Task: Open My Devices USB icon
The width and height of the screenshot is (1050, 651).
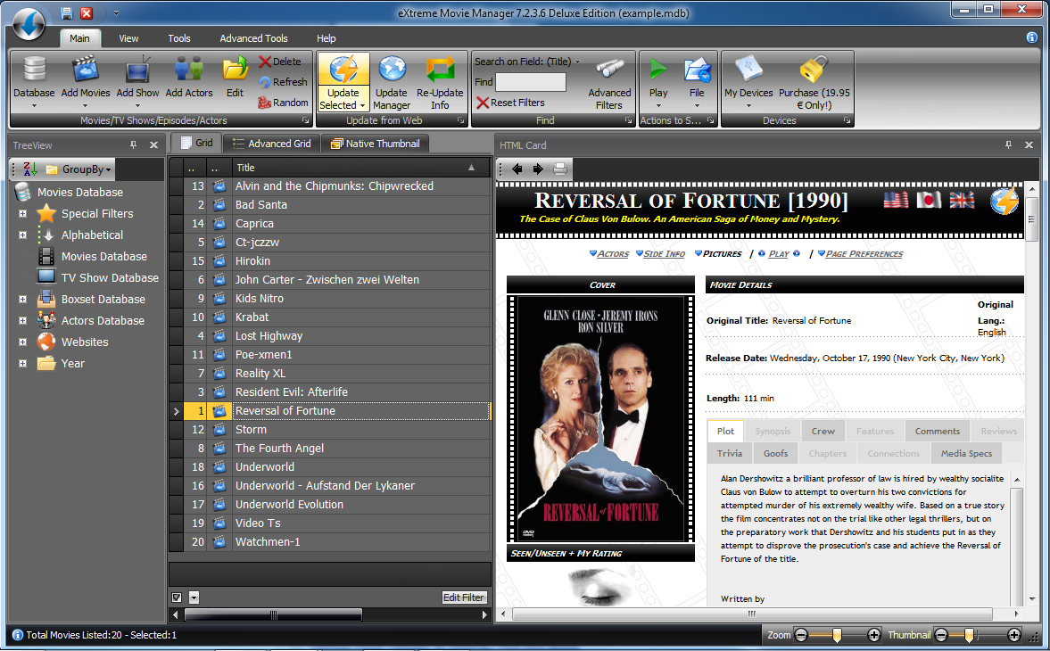Action: click(748, 70)
